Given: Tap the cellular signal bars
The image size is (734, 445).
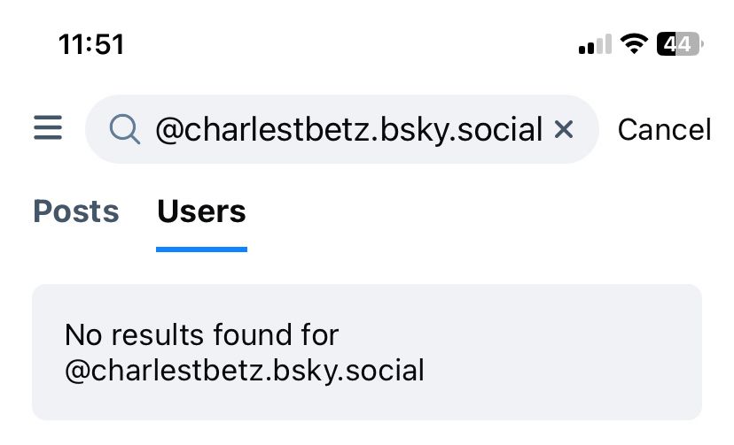Looking at the screenshot, I should pyautogui.click(x=595, y=44).
